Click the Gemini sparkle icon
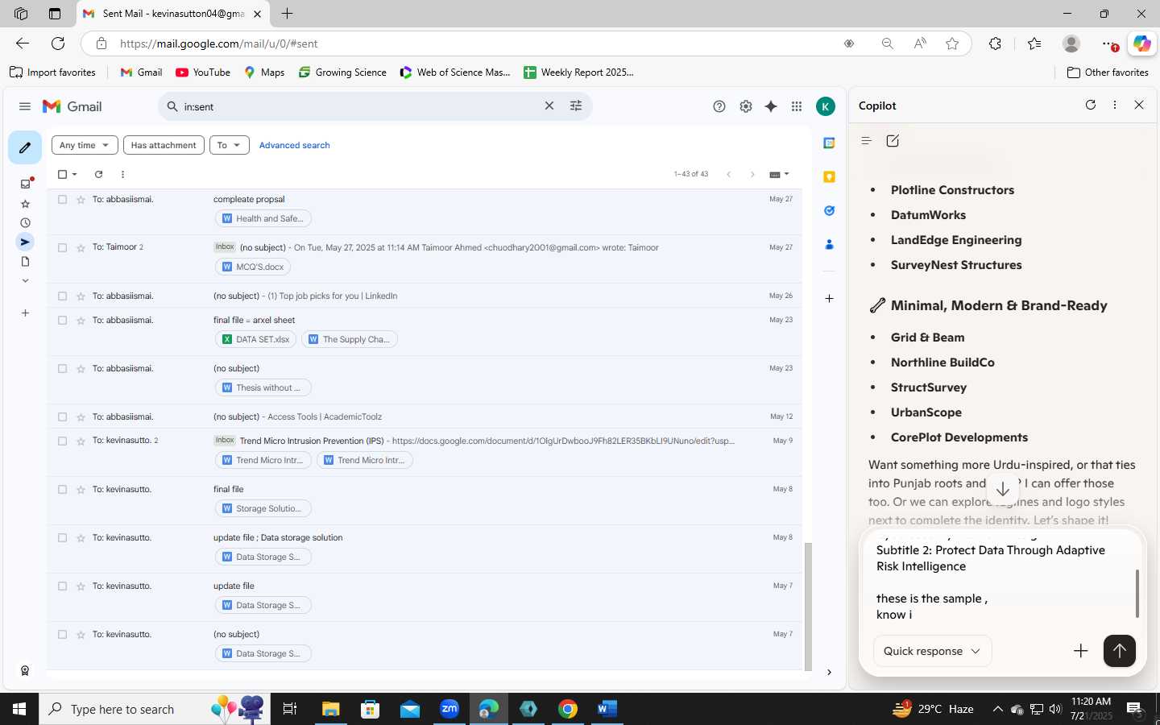The width and height of the screenshot is (1160, 725). pyautogui.click(x=771, y=106)
